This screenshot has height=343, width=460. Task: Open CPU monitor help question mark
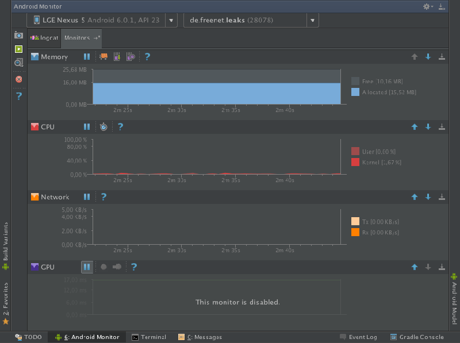pos(120,126)
